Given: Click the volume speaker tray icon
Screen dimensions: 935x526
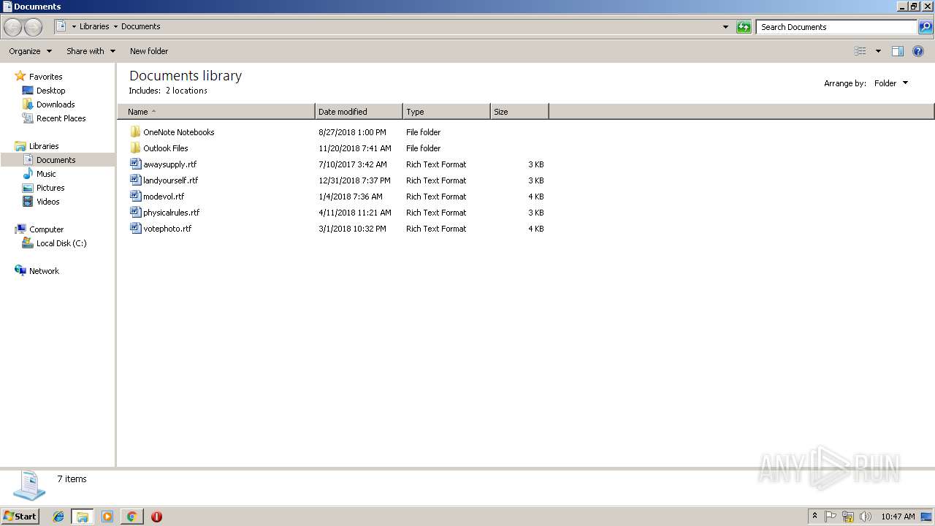Looking at the screenshot, I should coord(866,517).
